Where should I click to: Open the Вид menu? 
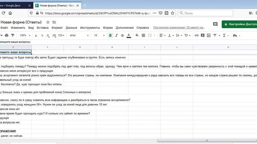tap(31, 28)
